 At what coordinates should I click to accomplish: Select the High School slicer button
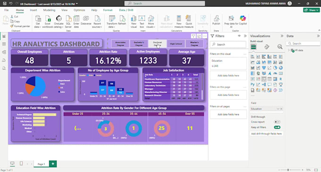pyautogui.click(x=176, y=44)
